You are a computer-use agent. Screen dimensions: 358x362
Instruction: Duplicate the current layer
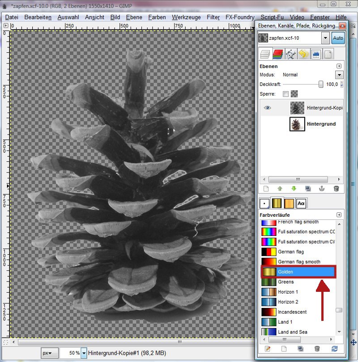click(308, 189)
